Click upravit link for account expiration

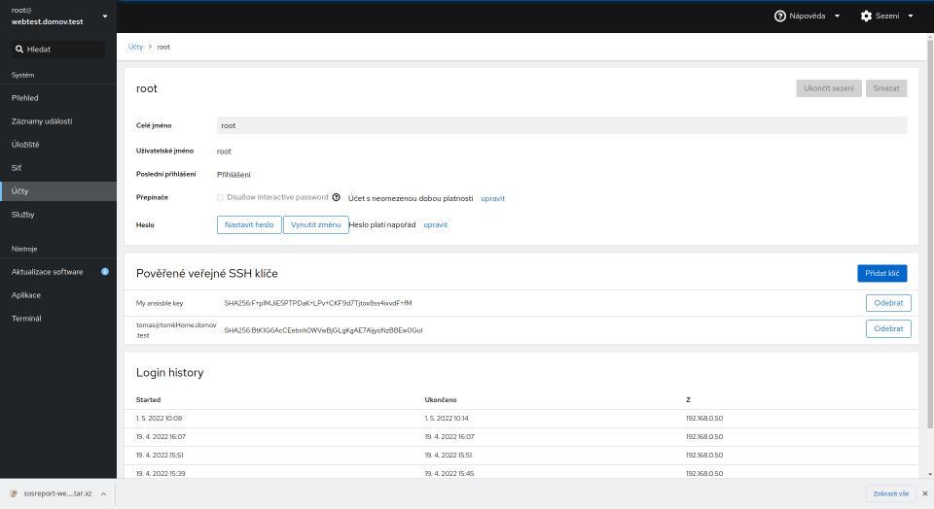pyautogui.click(x=492, y=198)
